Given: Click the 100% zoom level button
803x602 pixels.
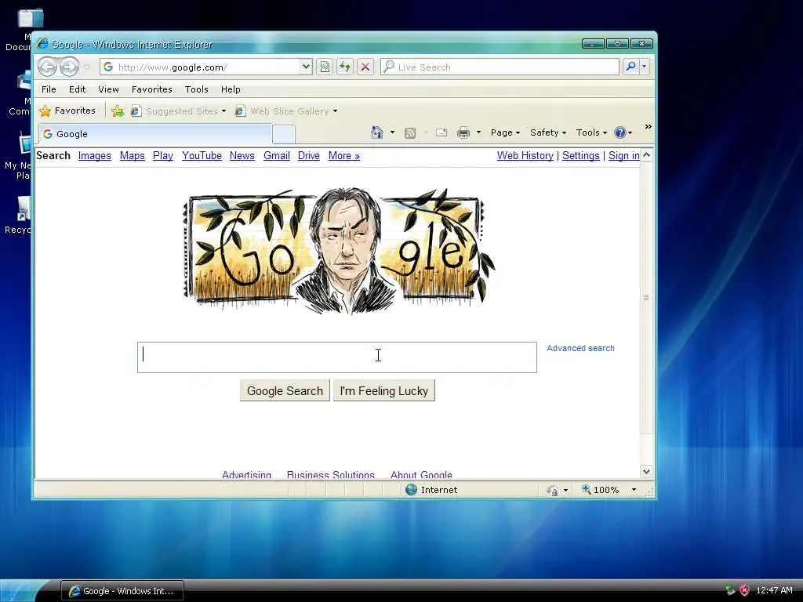Looking at the screenshot, I should (600, 490).
